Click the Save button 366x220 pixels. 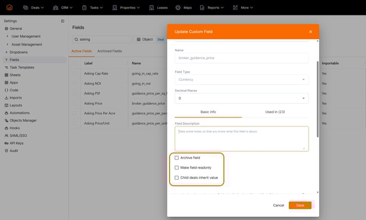[300, 205]
